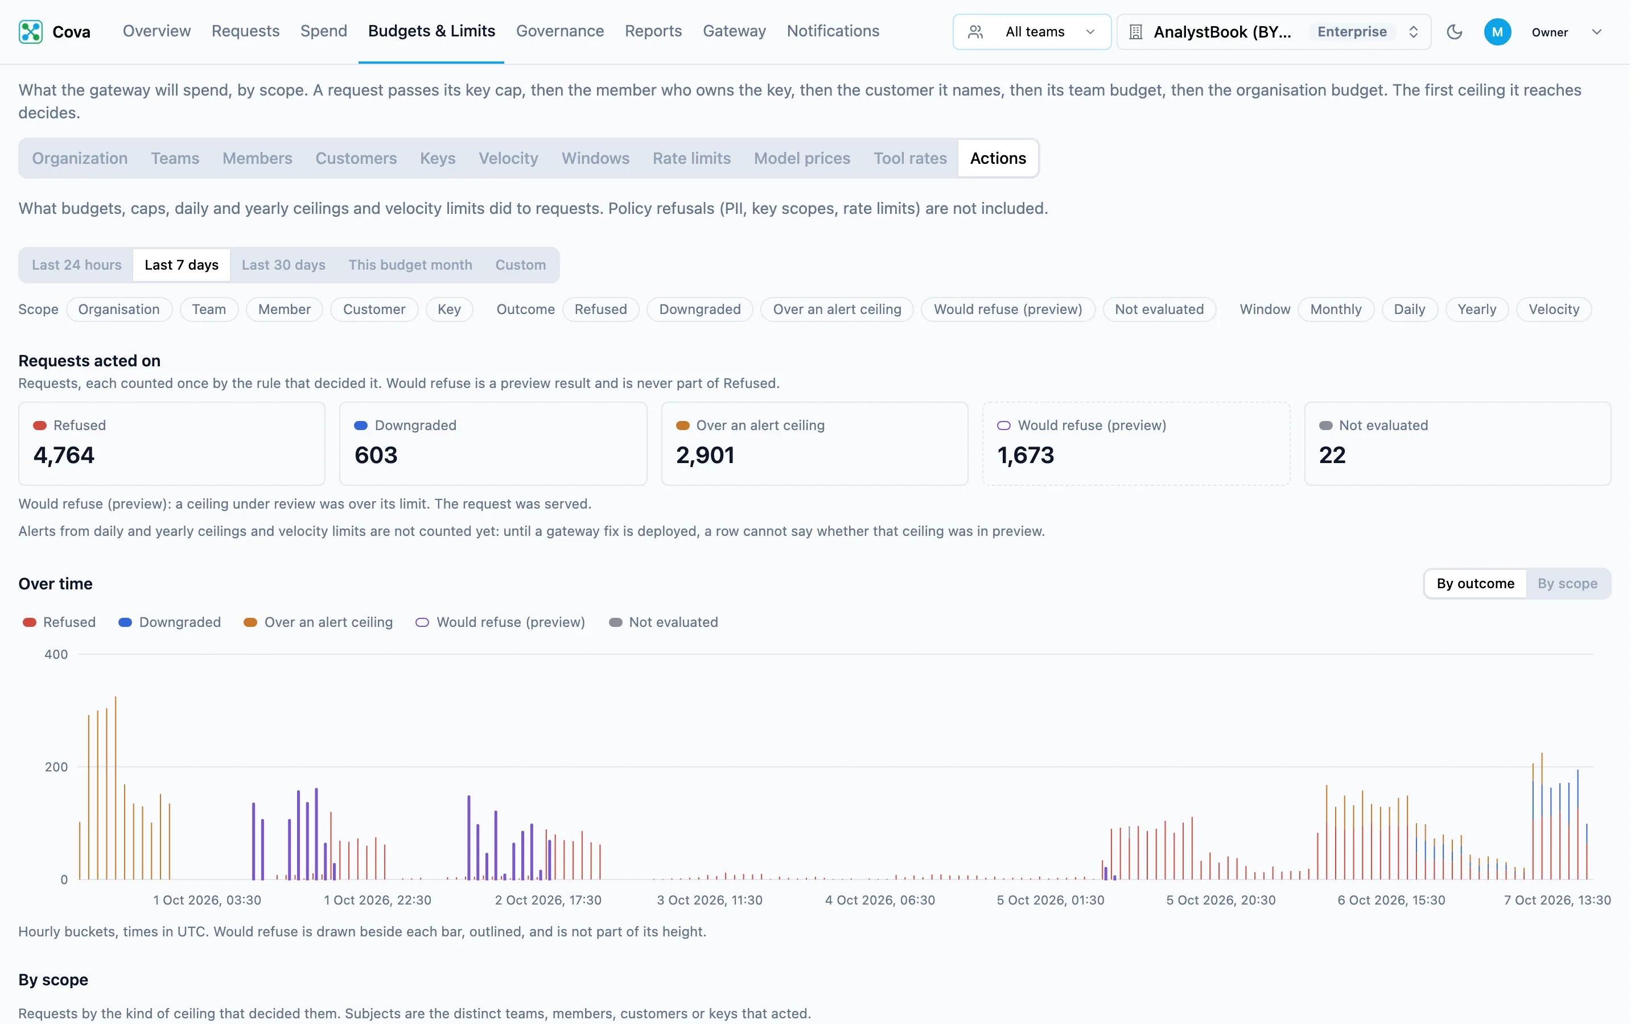Switch to the Notifications nav tab
Viewport: 1639px width, 1024px height.
tap(833, 31)
